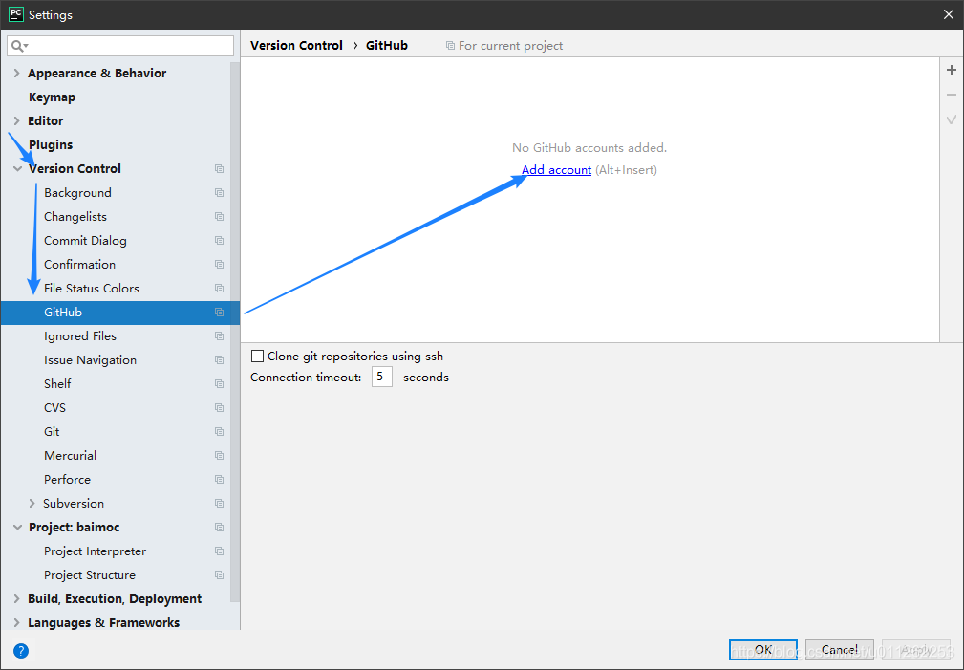
Task: Click project-level icon beside Project: baimoc
Action: click(219, 528)
